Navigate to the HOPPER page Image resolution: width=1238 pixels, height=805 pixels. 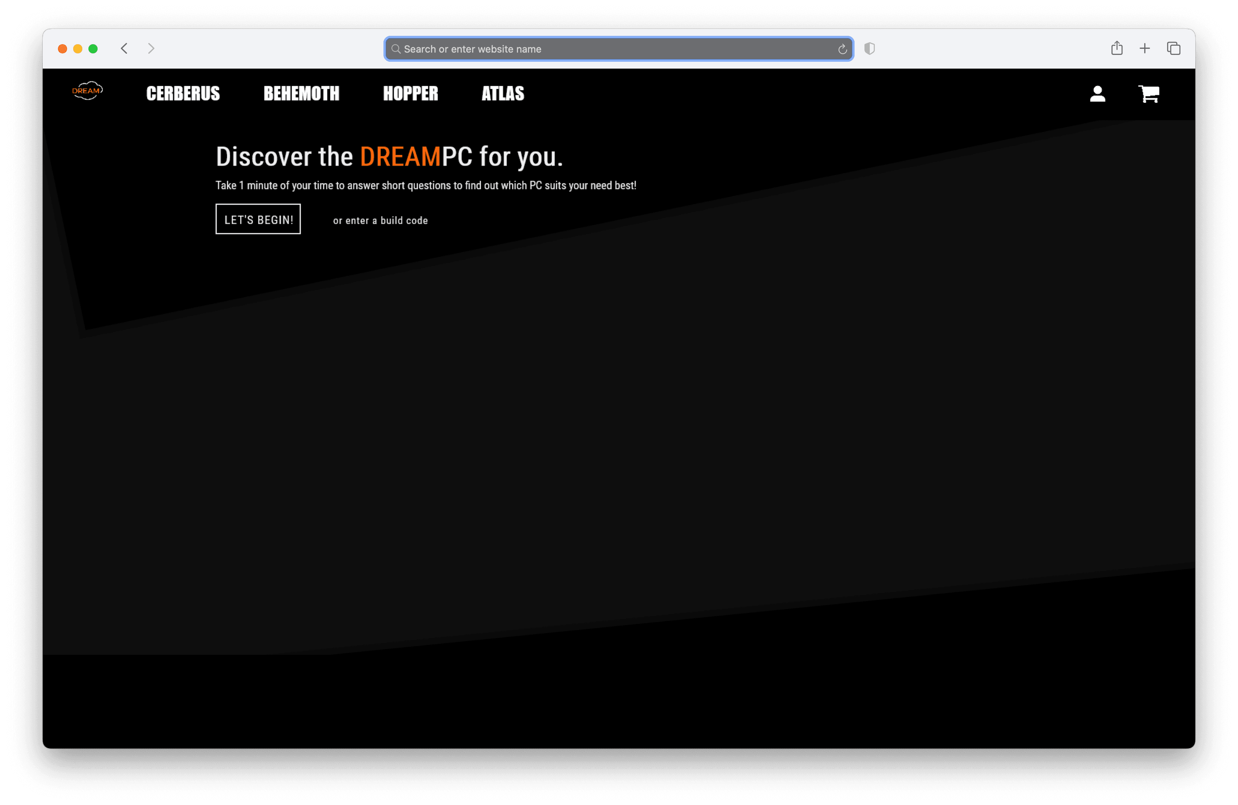(x=411, y=94)
